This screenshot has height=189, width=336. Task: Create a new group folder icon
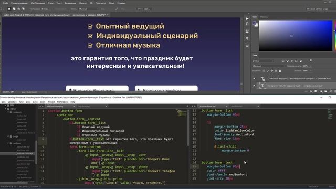tap(325, 91)
